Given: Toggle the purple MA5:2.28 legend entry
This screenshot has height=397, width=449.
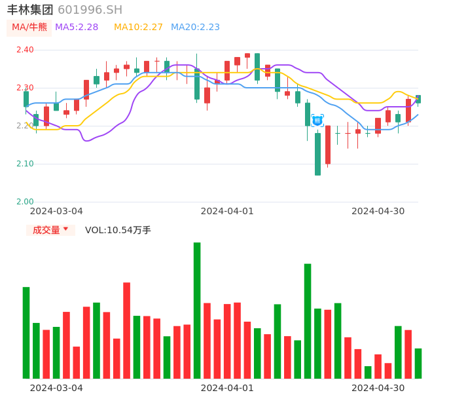Looking at the screenshot, I should (77, 28).
